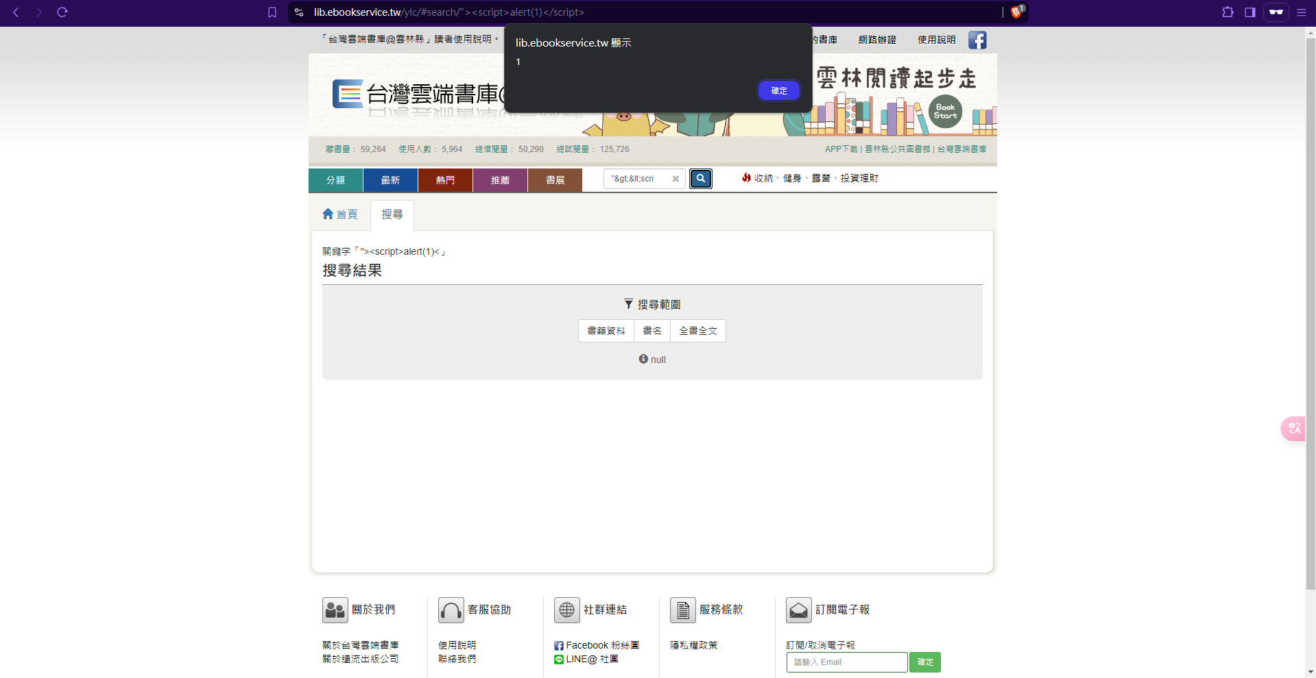Click the hot keyword 收納
Viewport: 1316px width, 678px height.
pyautogui.click(x=763, y=178)
